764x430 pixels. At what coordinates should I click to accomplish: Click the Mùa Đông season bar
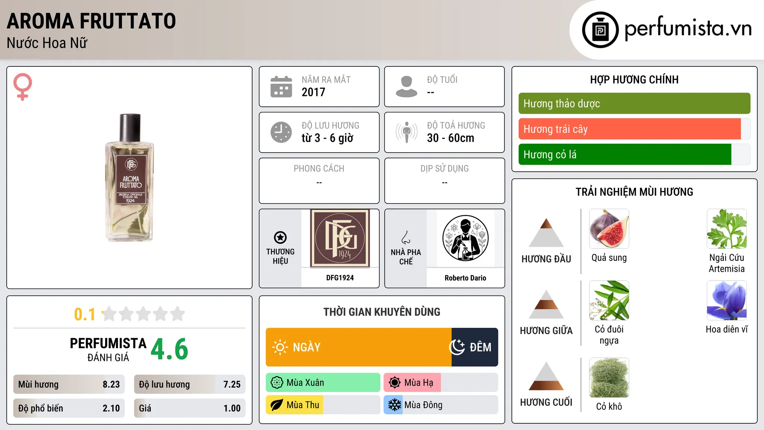[441, 405]
